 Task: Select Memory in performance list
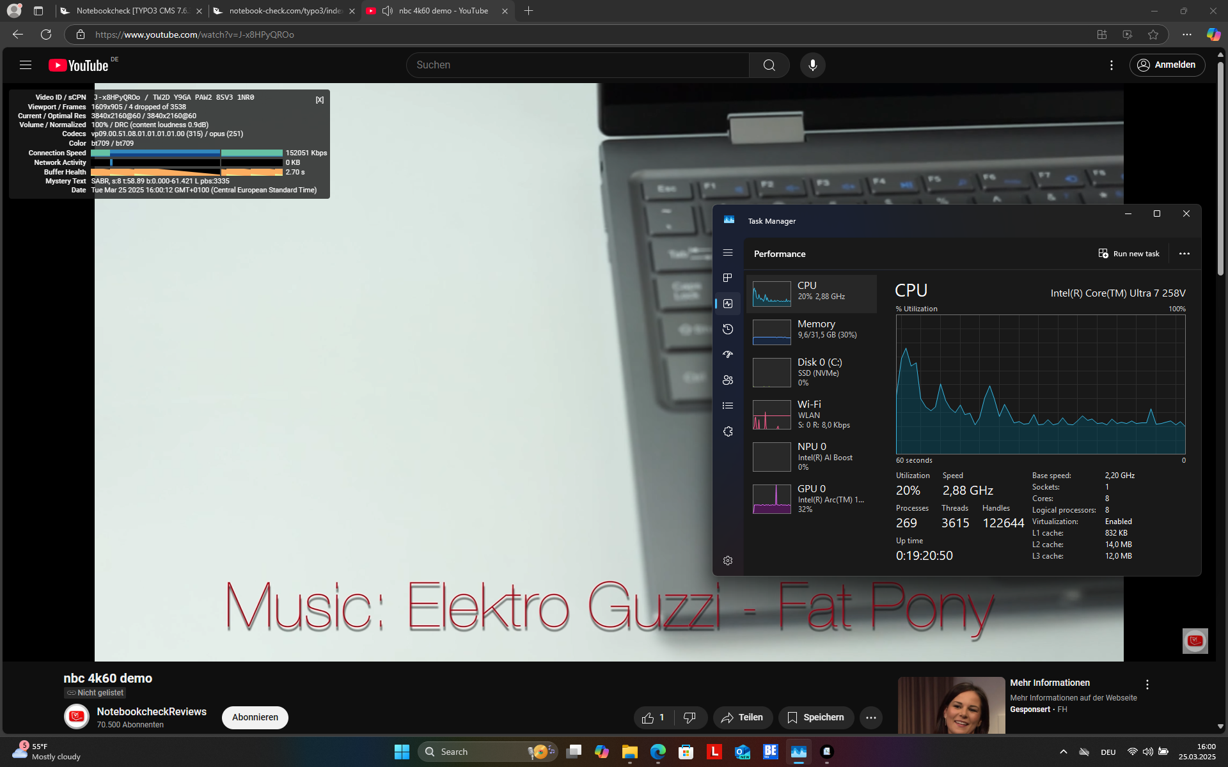[811, 329]
